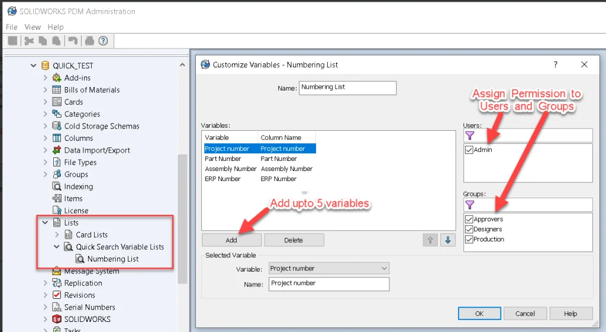Click the selected variable Name input field
The image size is (606, 332).
[x=329, y=284]
